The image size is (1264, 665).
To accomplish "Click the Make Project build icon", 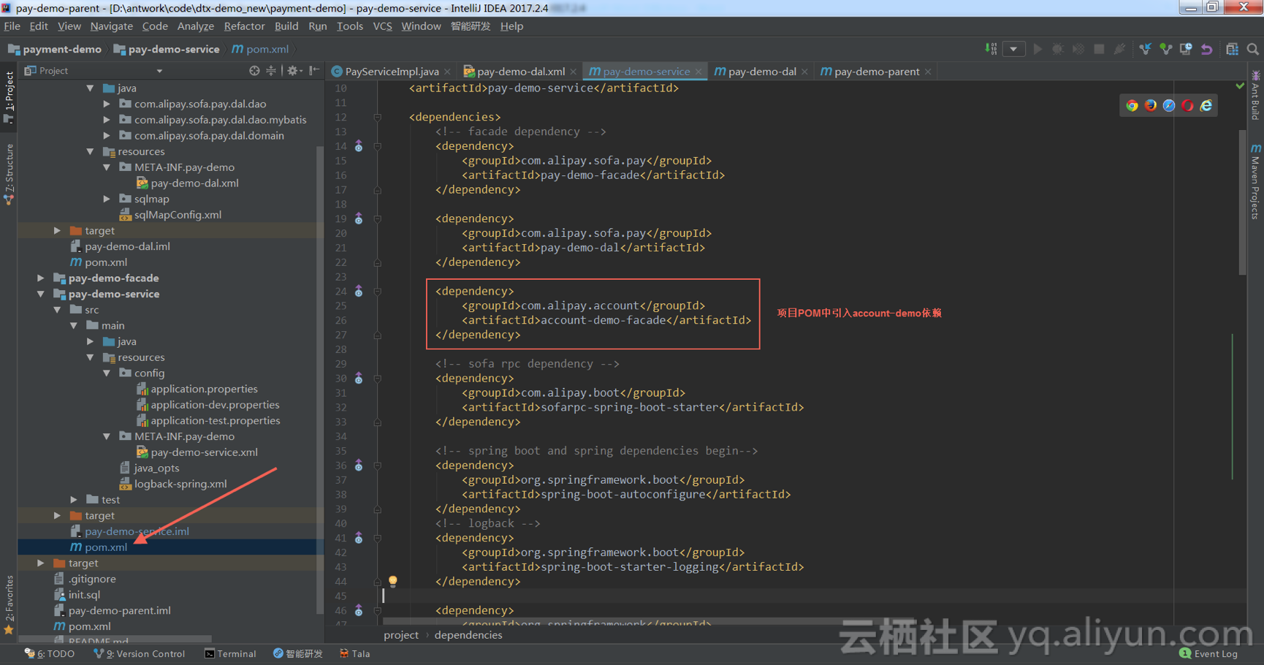I will pos(991,49).
